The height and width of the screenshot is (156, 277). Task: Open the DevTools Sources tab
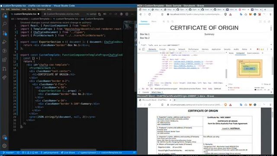(x=172, y=49)
